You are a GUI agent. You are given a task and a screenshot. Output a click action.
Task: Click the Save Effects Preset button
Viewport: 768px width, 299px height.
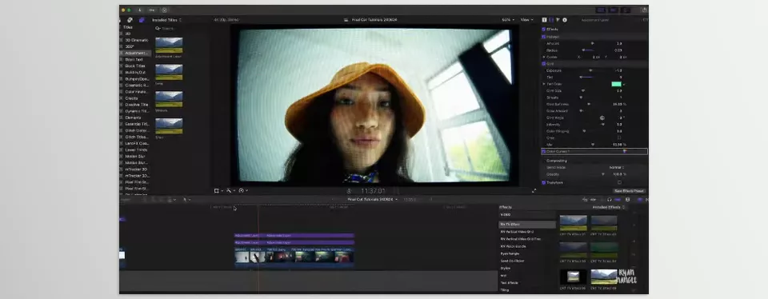pos(629,191)
